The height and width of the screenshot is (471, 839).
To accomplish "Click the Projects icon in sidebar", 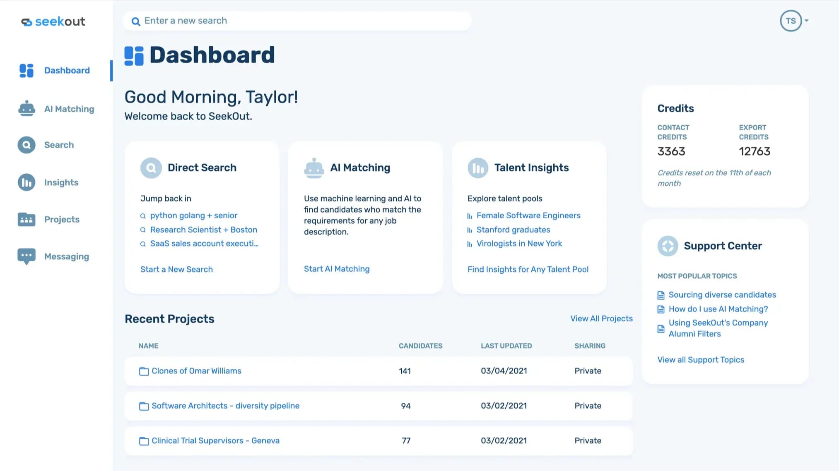I will pyautogui.click(x=27, y=219).
